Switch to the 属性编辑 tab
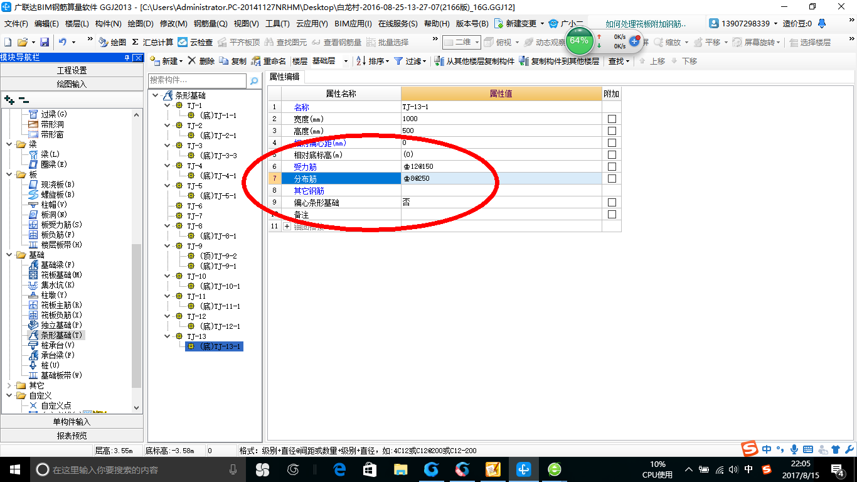 pos(285,77)
